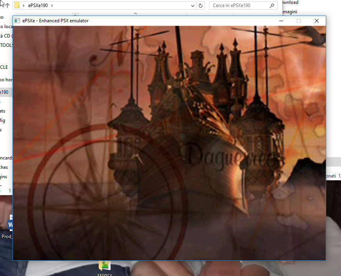Click the 'à CD' drive item in the sidebar
The image size is (341, 276).
pyautogui.click(x=5, y=36)
